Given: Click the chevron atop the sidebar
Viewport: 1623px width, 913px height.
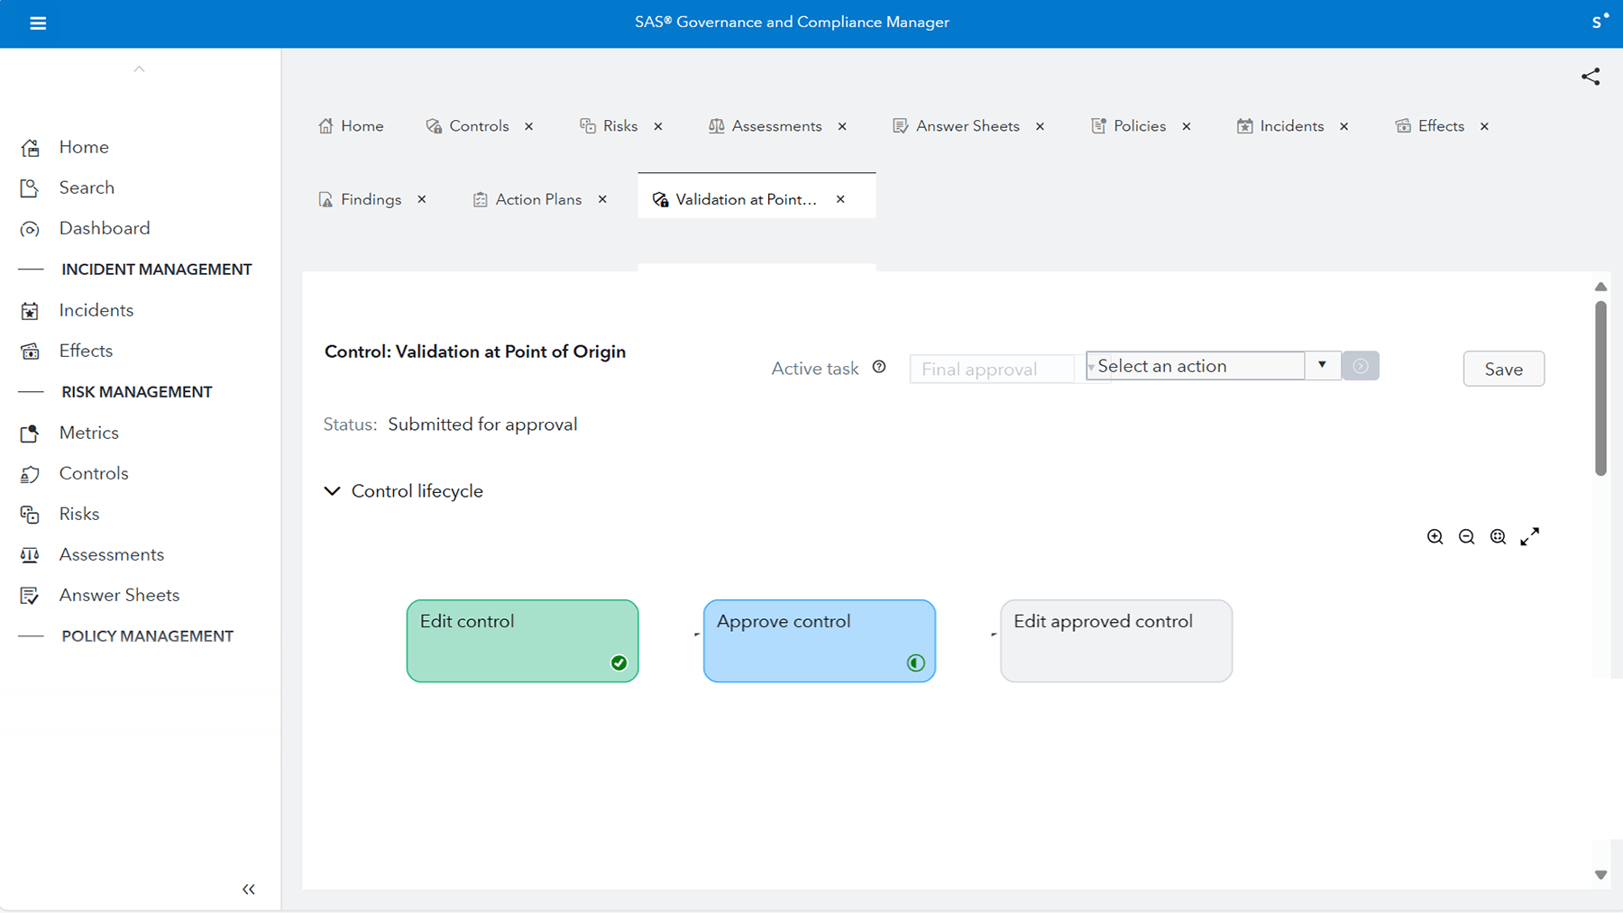Looking at the screenshot, I should click(139, 68).
